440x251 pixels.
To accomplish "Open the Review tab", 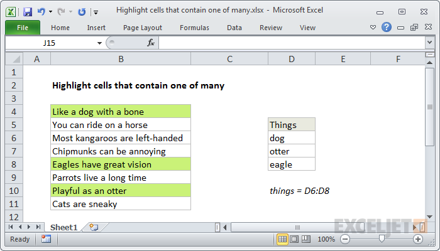I will tap(271, 28).
